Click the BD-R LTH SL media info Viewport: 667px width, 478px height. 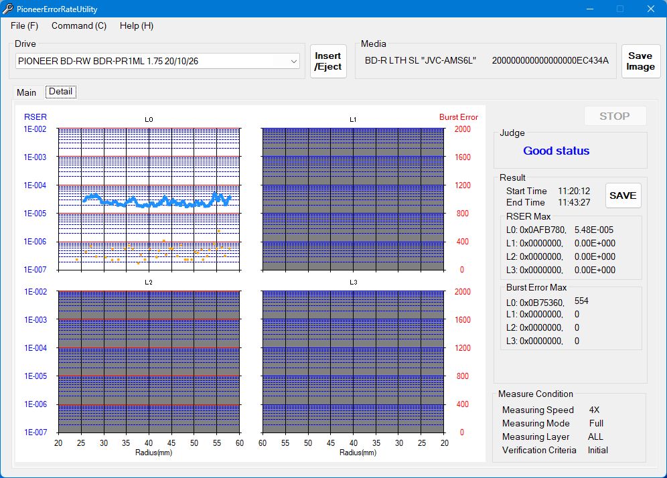420,61
